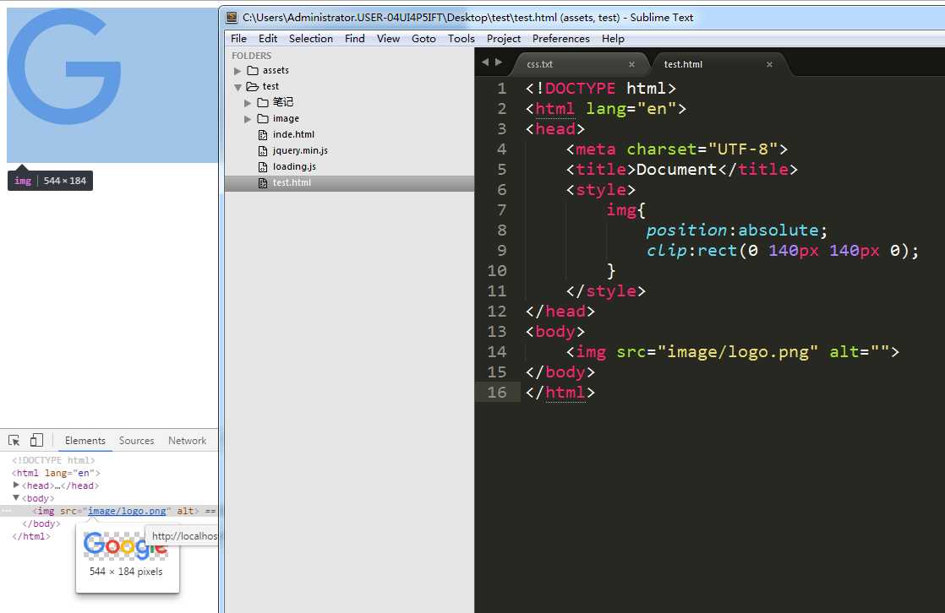
Task: Expand the 笔记 folder arrow
Action: [248, 103]
